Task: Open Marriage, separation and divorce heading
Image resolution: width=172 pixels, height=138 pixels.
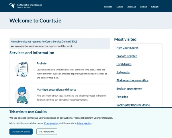Action: click(56, 89)
